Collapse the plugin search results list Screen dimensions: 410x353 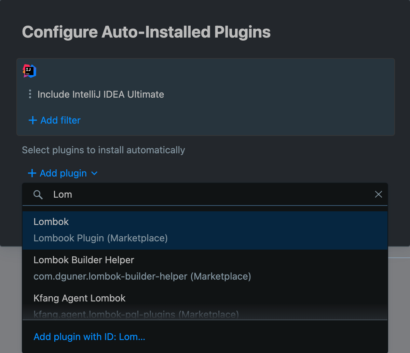click(94, 173)
